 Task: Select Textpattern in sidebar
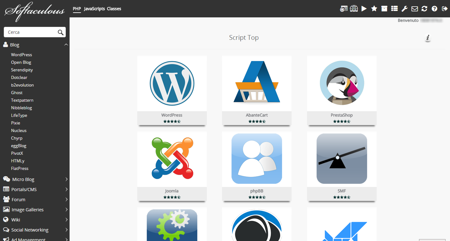[22, 100]
